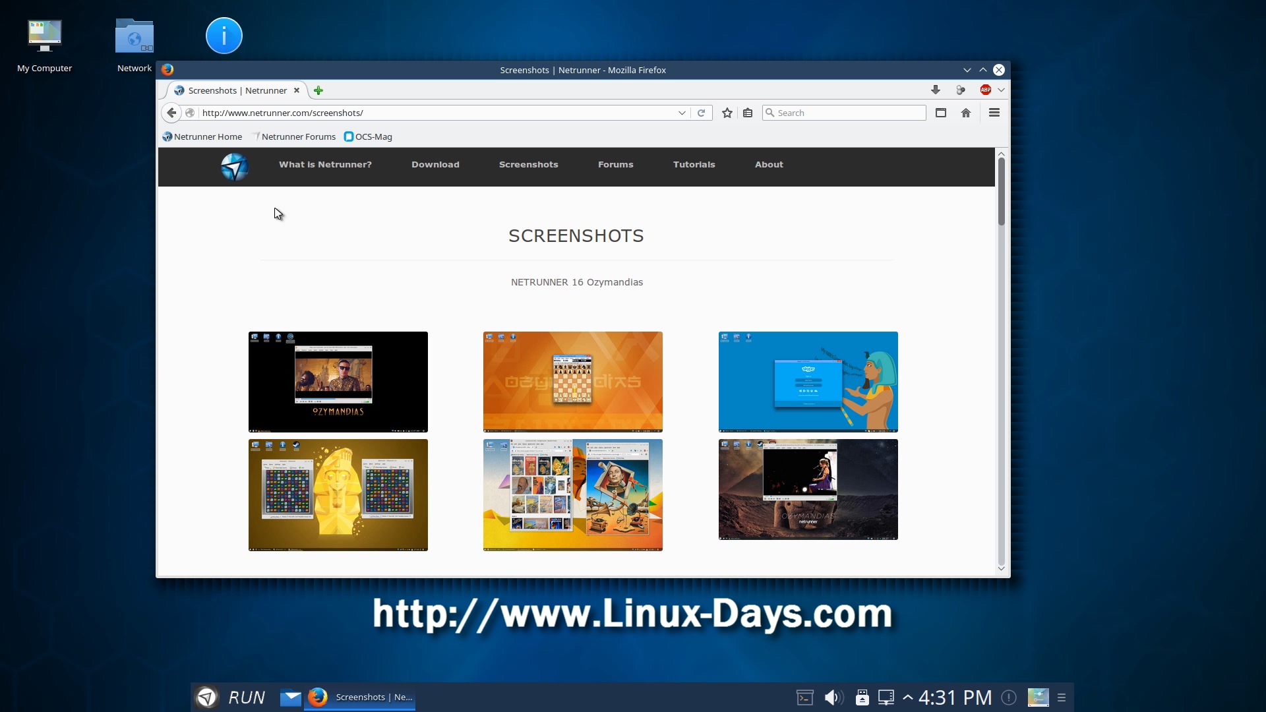Open the OCS-Mag bookmark

368,136
